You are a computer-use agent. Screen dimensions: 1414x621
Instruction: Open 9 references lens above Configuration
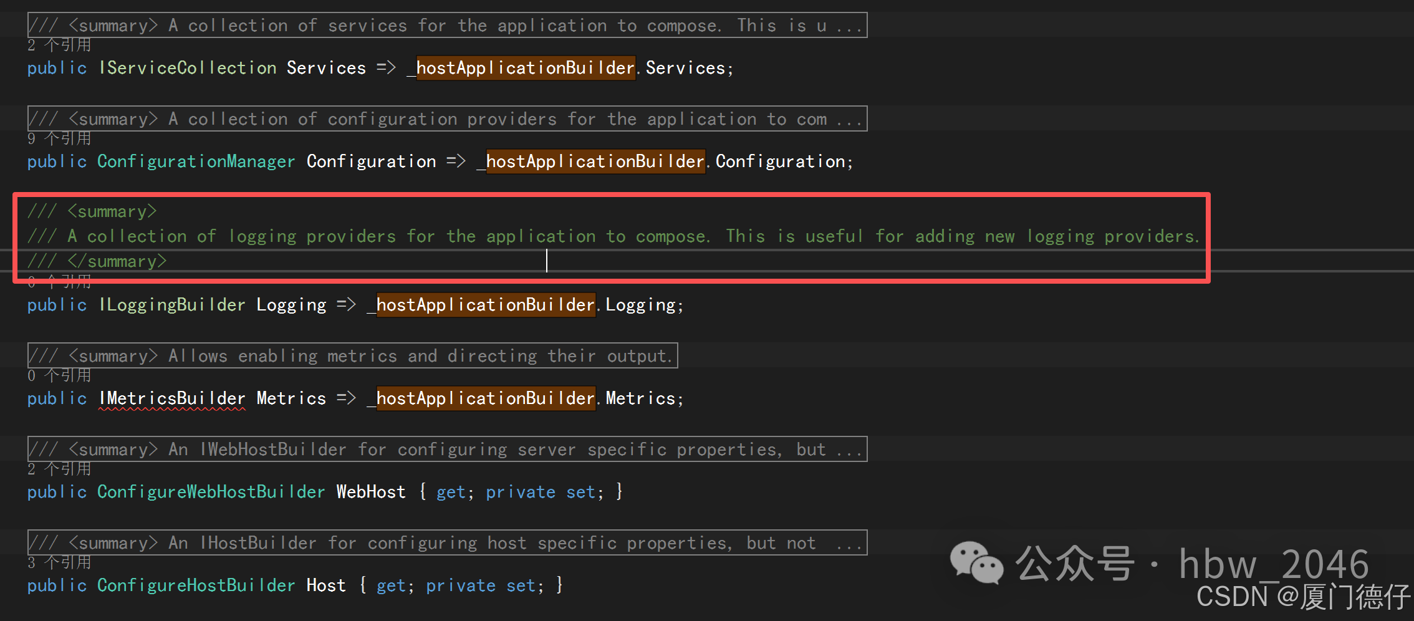pos(59,139)
